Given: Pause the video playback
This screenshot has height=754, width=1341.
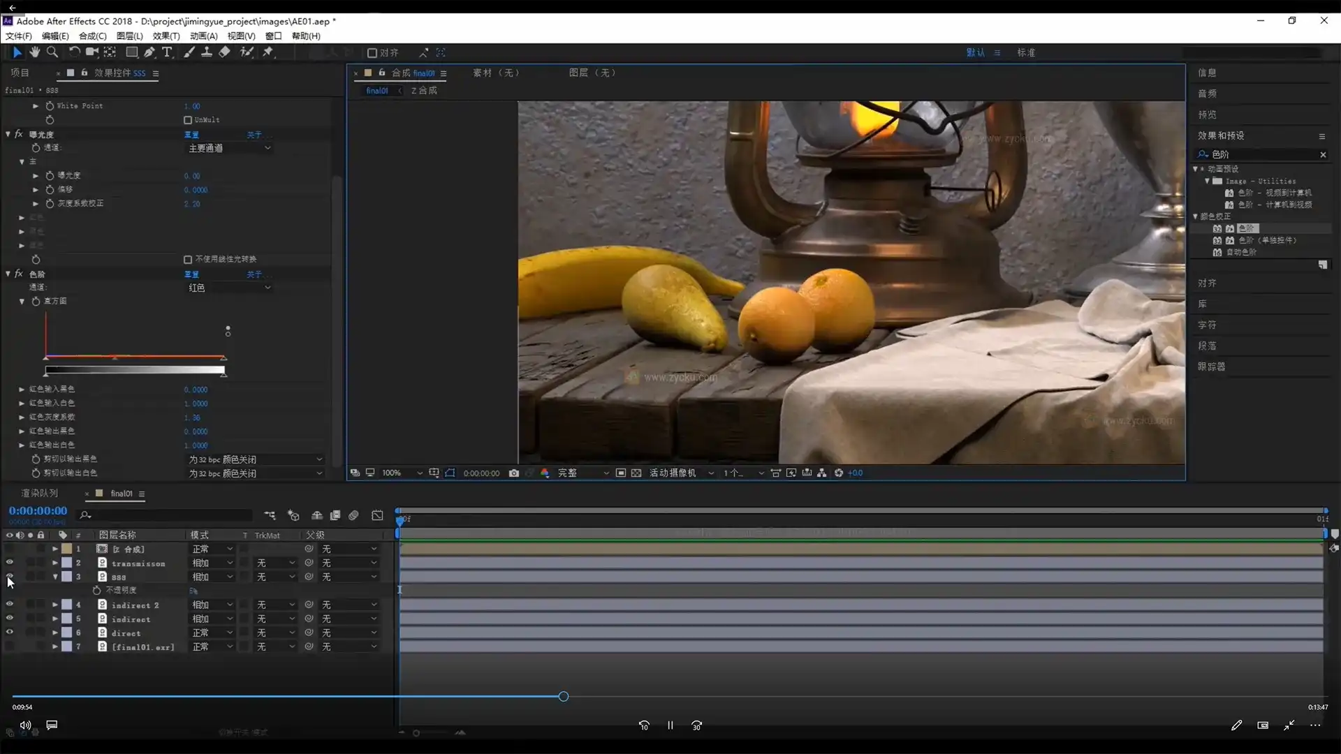Looking at the screenshot, I should coord(670,725).
